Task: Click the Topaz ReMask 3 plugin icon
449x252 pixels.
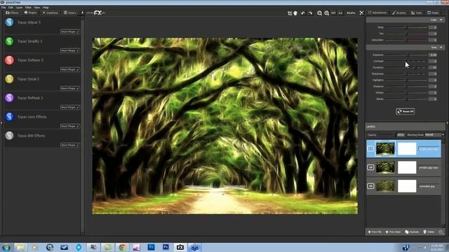Action: click(9, 98)
